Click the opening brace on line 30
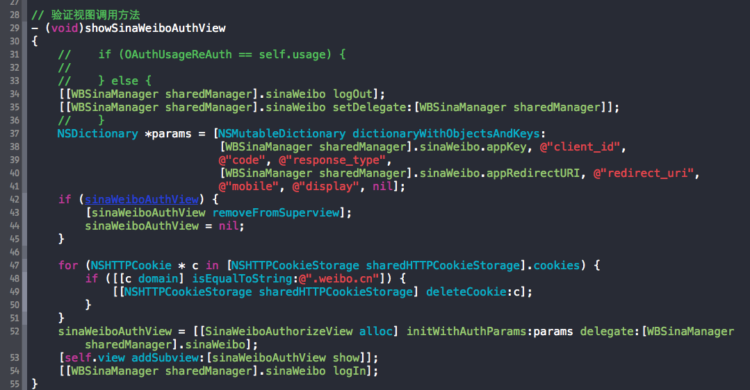Image resolution: width=750 pixels, height=390 pixels. point(35,41)
